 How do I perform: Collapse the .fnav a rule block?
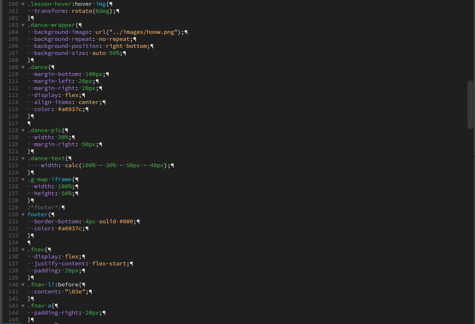[23, 306]
